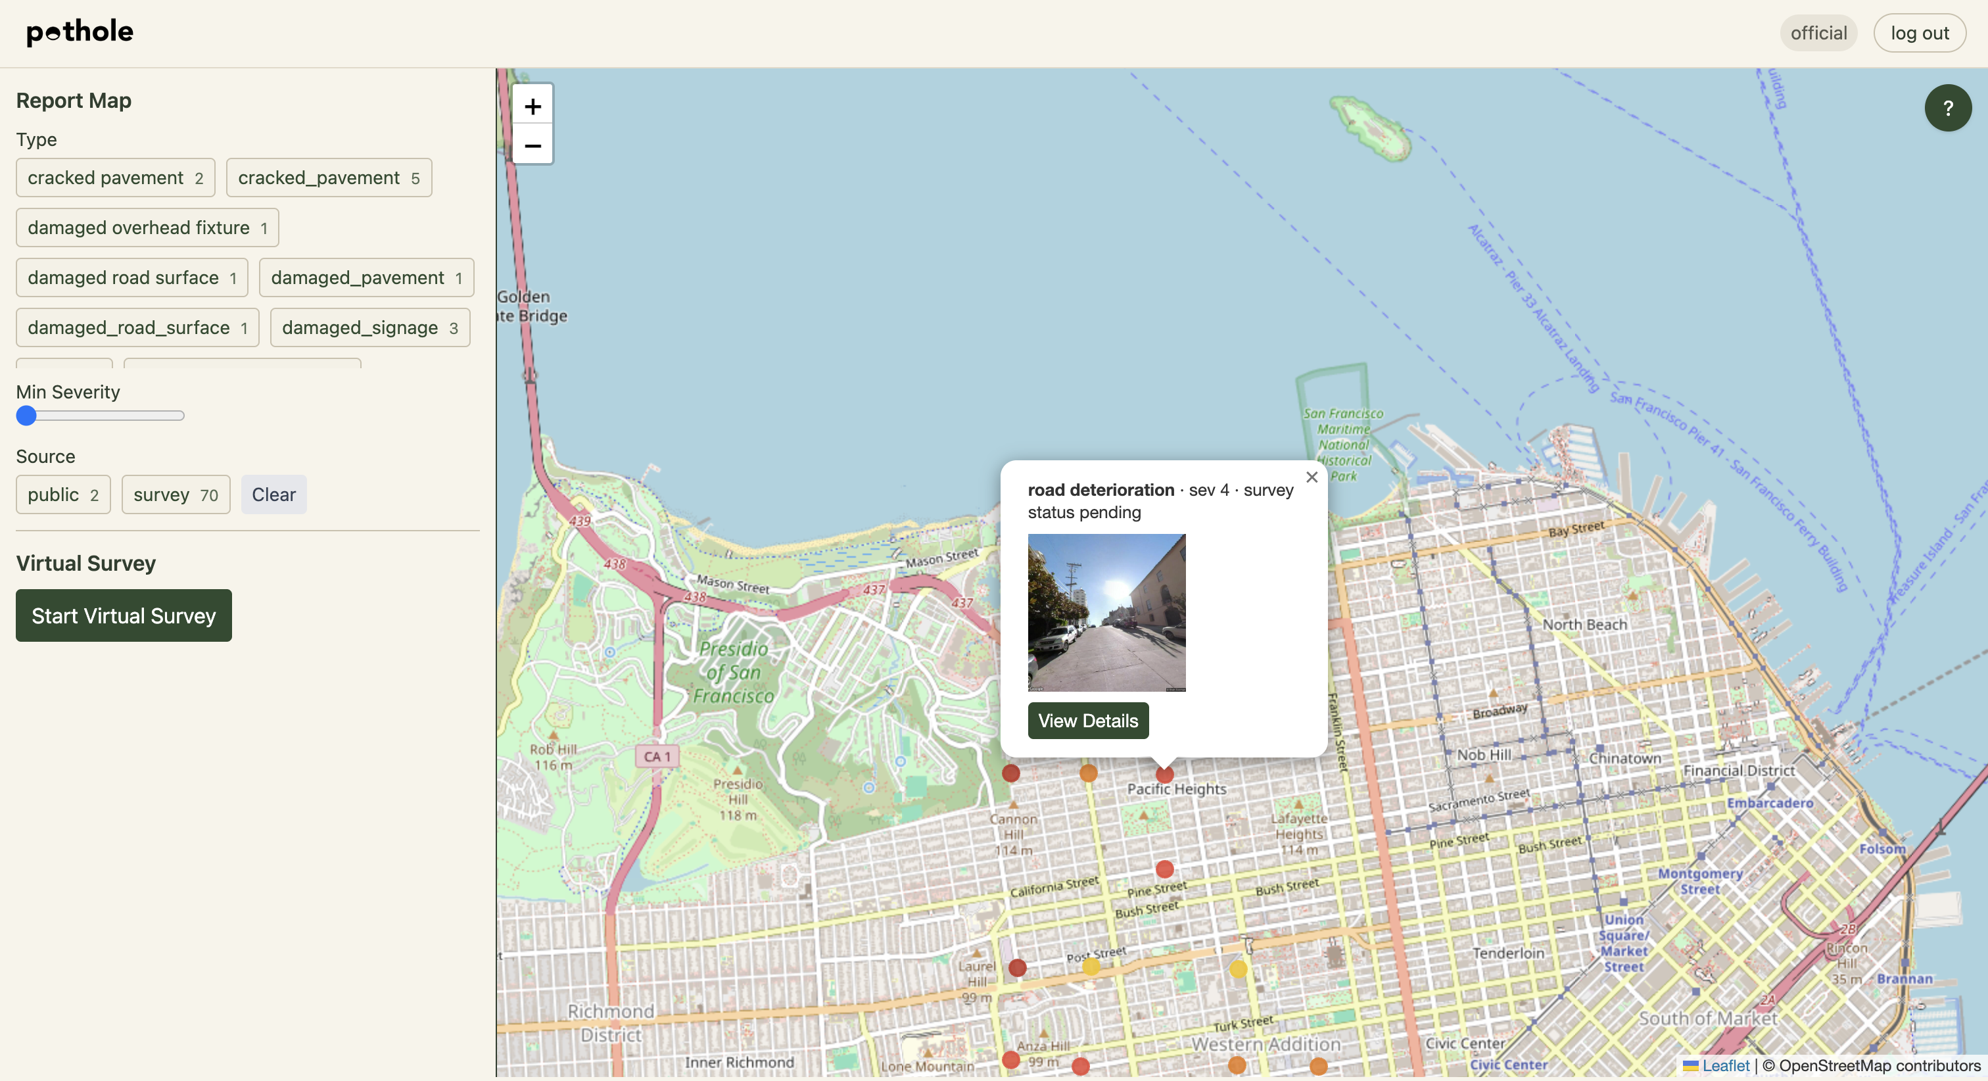Screen dimensions: 1988x1081
Task: Click the red marker near Pine Street
Action: [1164, 869]
